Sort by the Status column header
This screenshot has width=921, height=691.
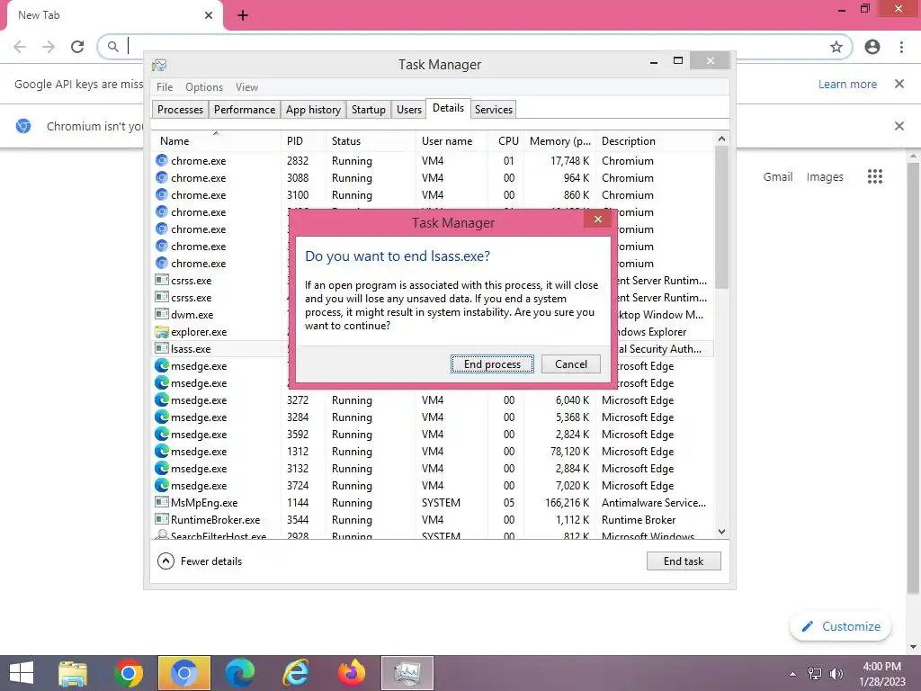[371, 141]
